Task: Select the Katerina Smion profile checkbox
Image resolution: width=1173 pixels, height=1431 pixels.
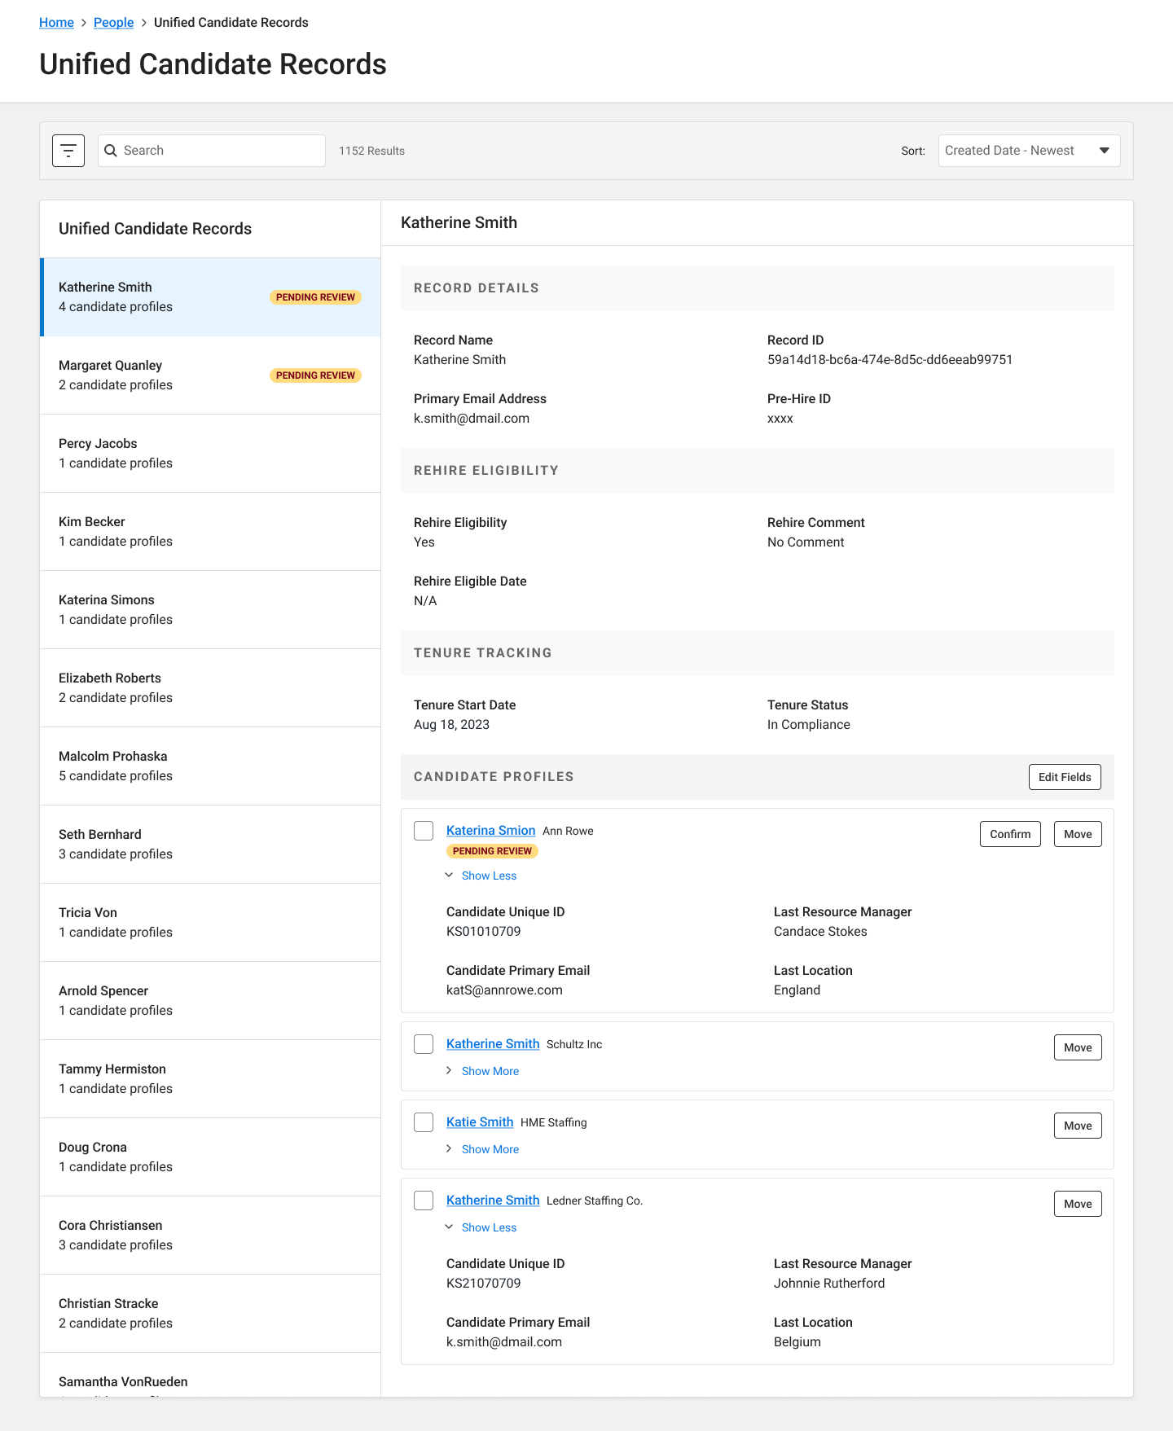Action: point(424,831)
